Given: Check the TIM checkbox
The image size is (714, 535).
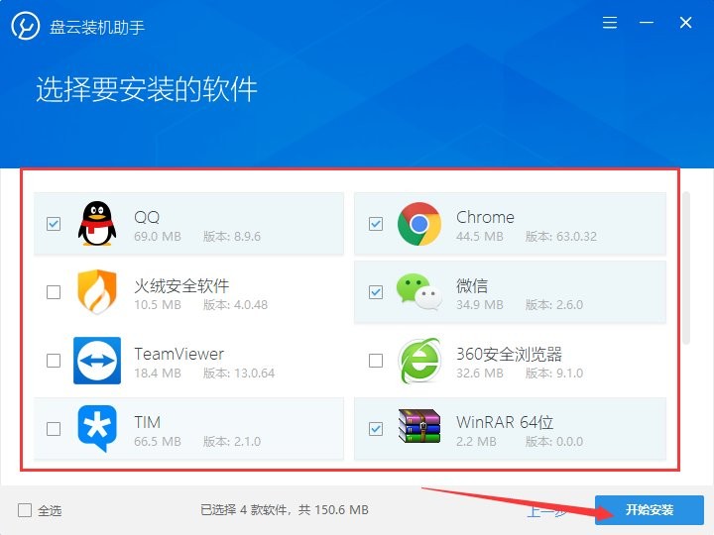Looking at the screenshot, I should click(54, 429).
